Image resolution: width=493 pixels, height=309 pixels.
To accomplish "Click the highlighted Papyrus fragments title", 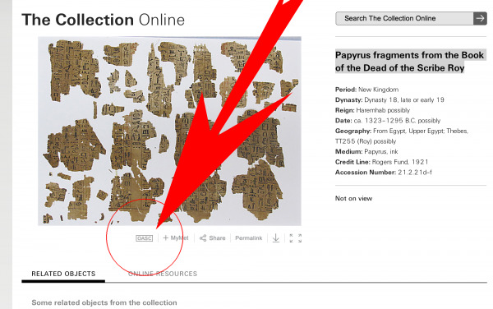I will coord(410,62).
